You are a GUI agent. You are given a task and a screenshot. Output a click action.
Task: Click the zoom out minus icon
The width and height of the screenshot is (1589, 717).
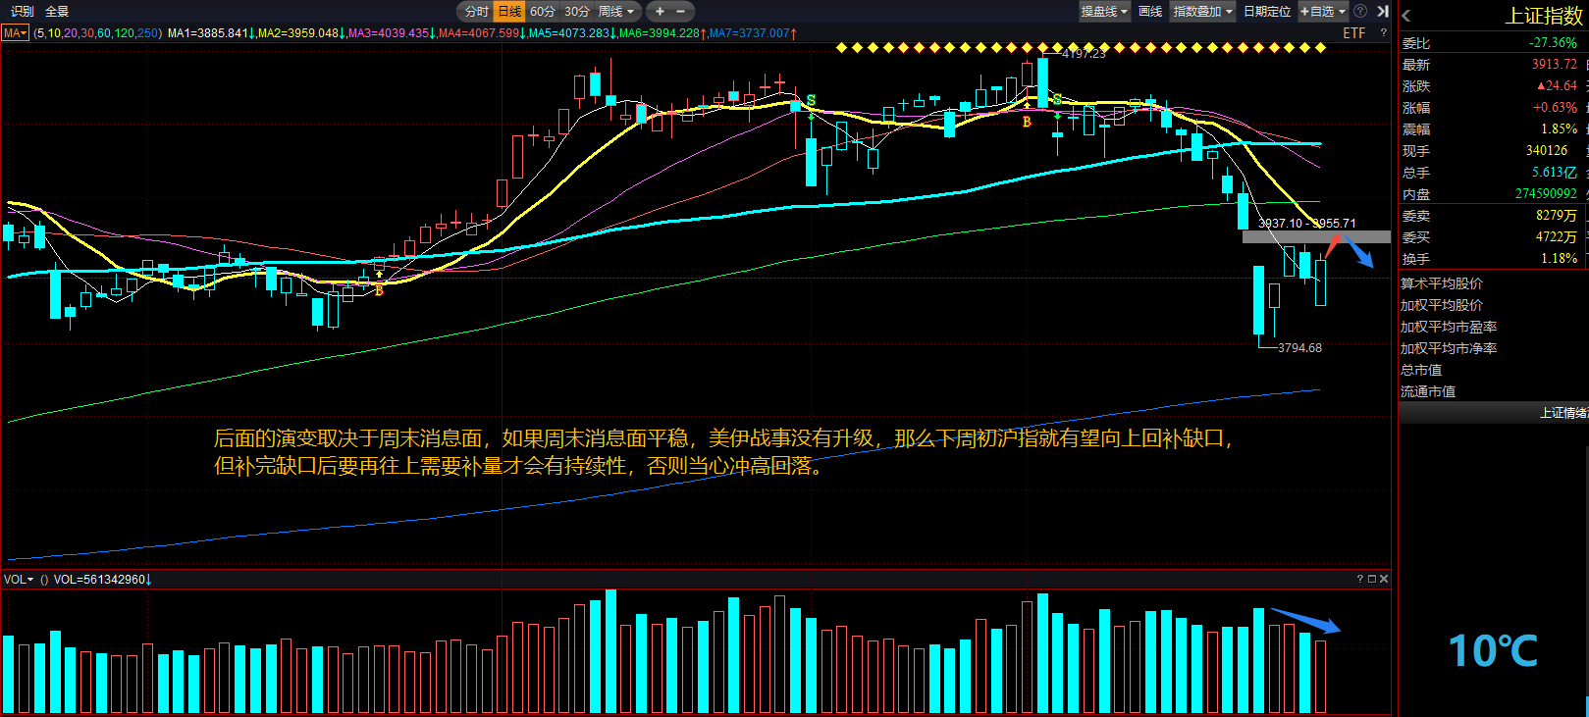[681, 12]
